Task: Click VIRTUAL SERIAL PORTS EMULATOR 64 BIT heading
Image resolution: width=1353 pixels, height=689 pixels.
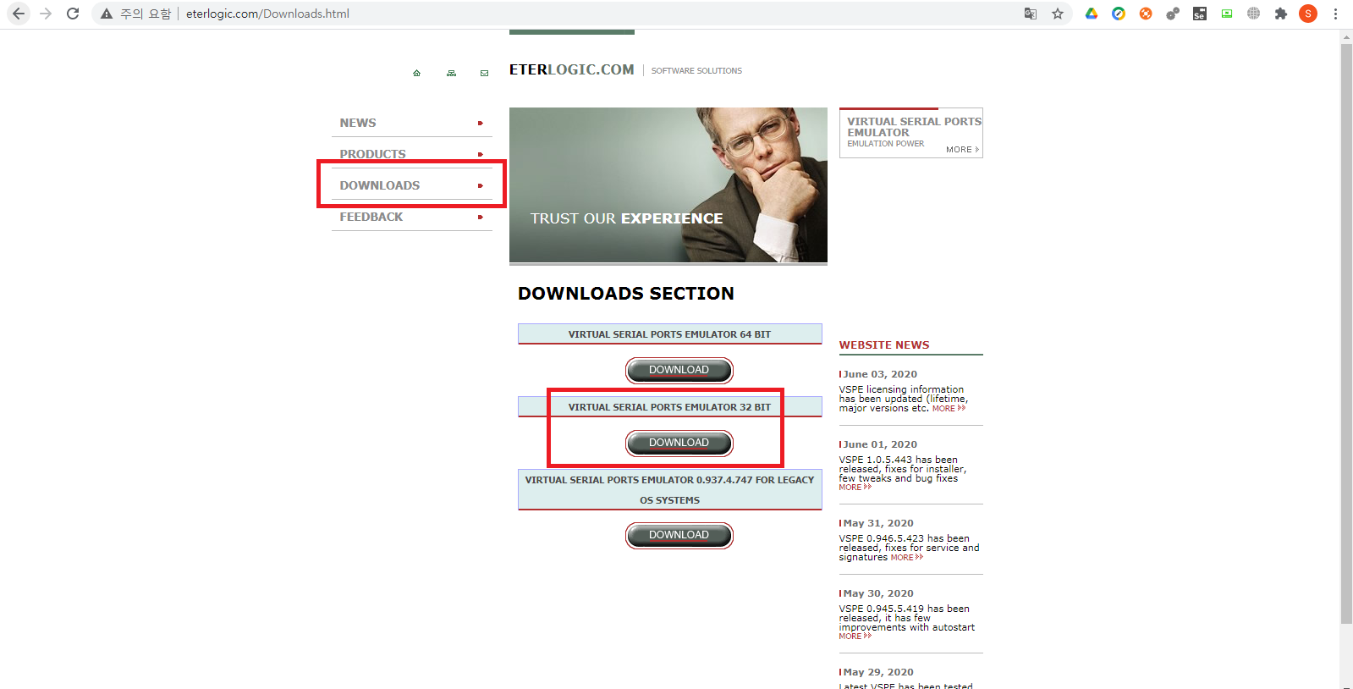Action: [x=669, y=334]
